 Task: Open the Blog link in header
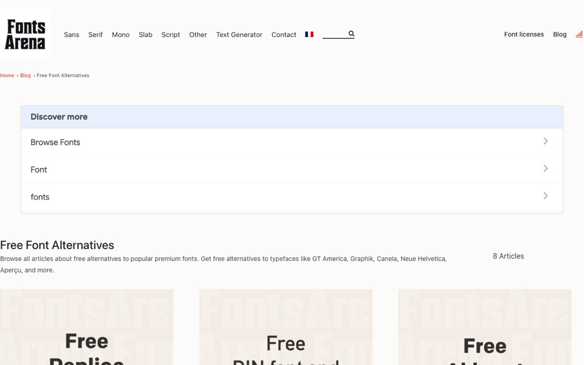coord(560,34)
